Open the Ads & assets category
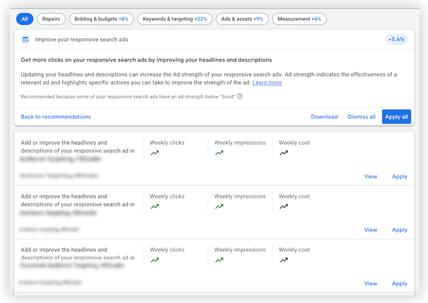Image resolution: width=428 pixels, height=303 pixels. pyautogui.click(x=241, y=19)
